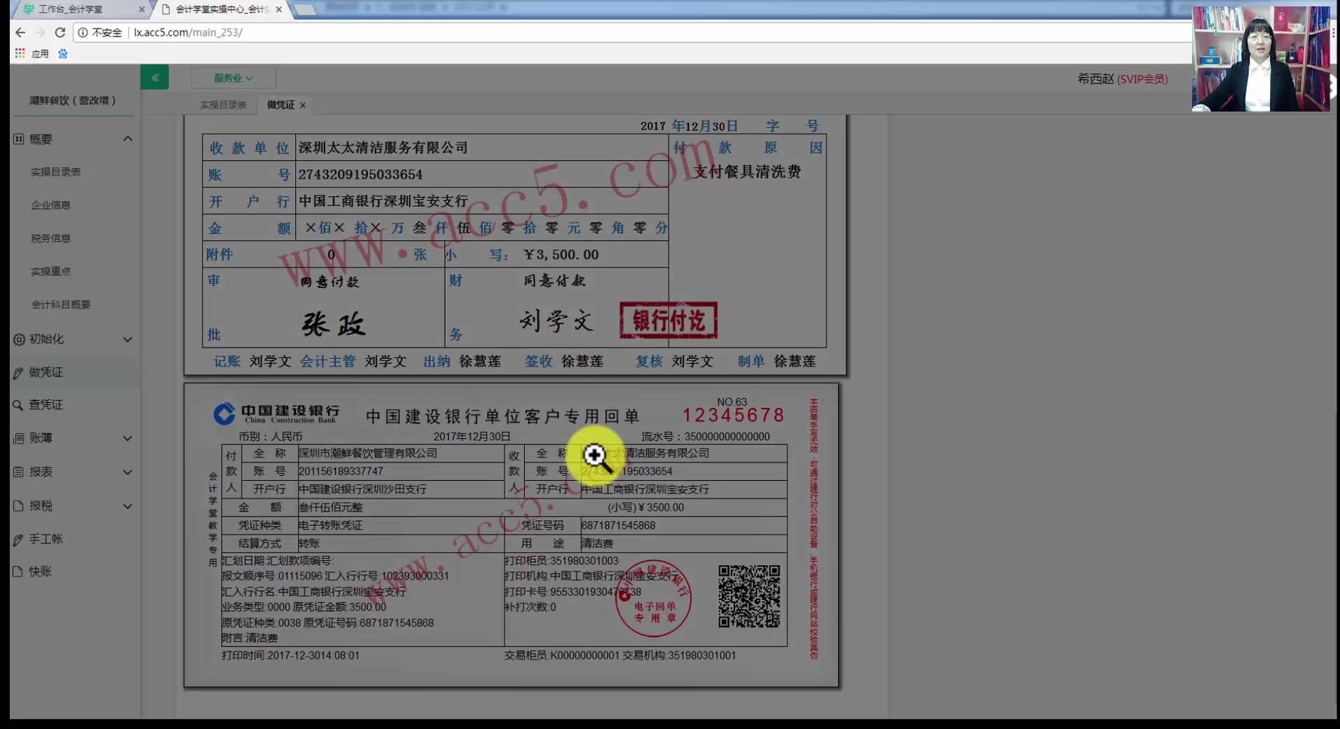Image resolution: width=1340 pixels, height=729 pixels.
Task: Reload the page with the refresh icon
Action: point(60,32)
